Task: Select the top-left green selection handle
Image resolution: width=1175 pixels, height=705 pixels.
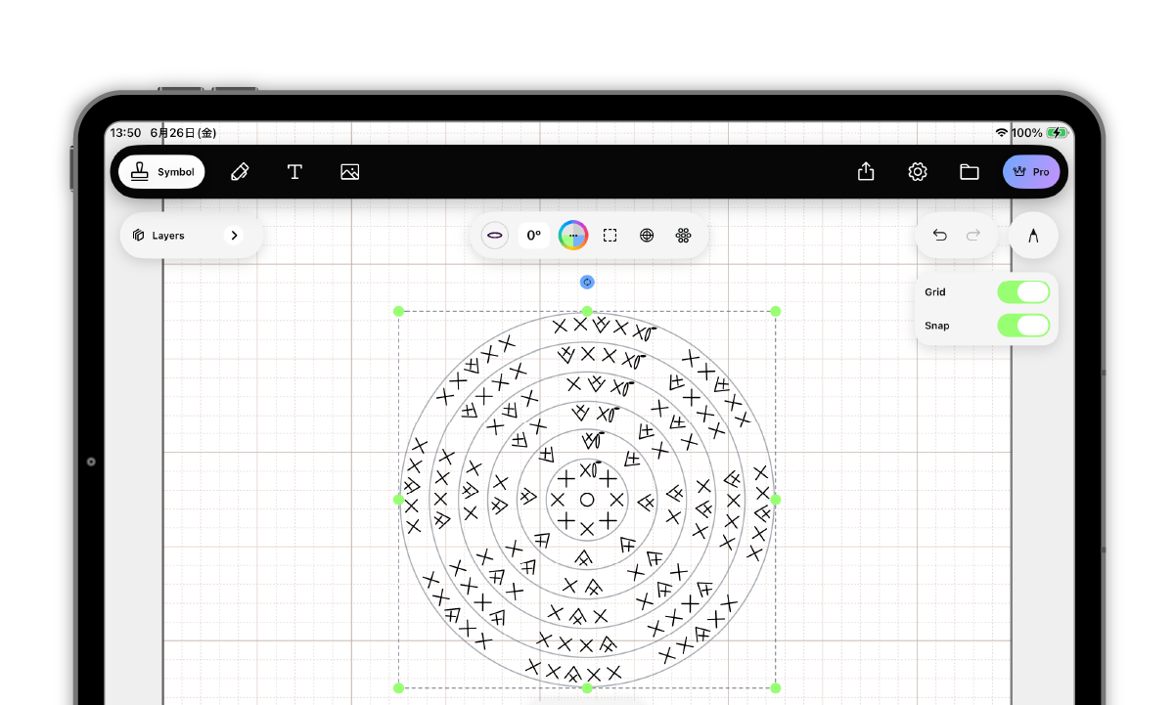Action: (398, 311)
